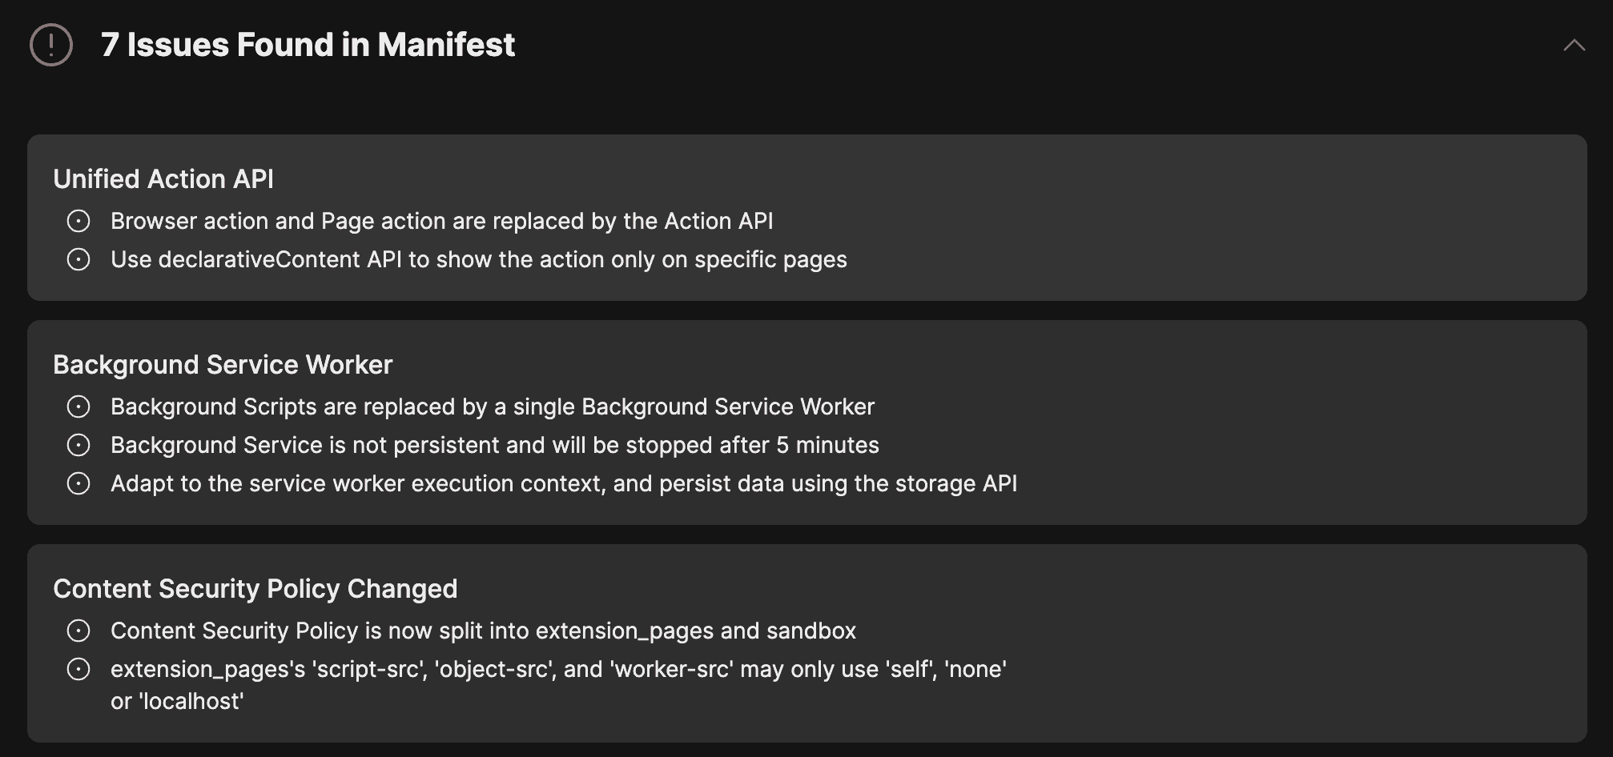Click the 'Use declarativeContent API' line
Screen dimensions: 1613x757
click(479, 259)
